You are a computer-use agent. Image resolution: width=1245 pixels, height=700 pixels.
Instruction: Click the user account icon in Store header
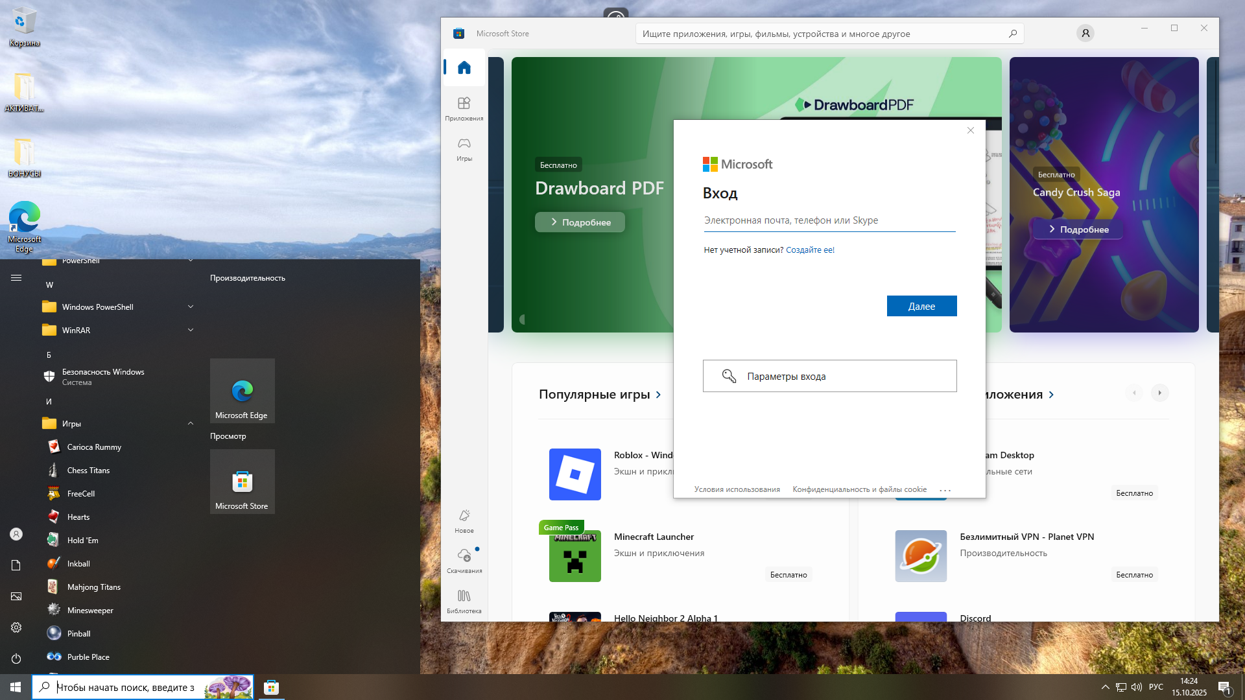(1085, 33)
